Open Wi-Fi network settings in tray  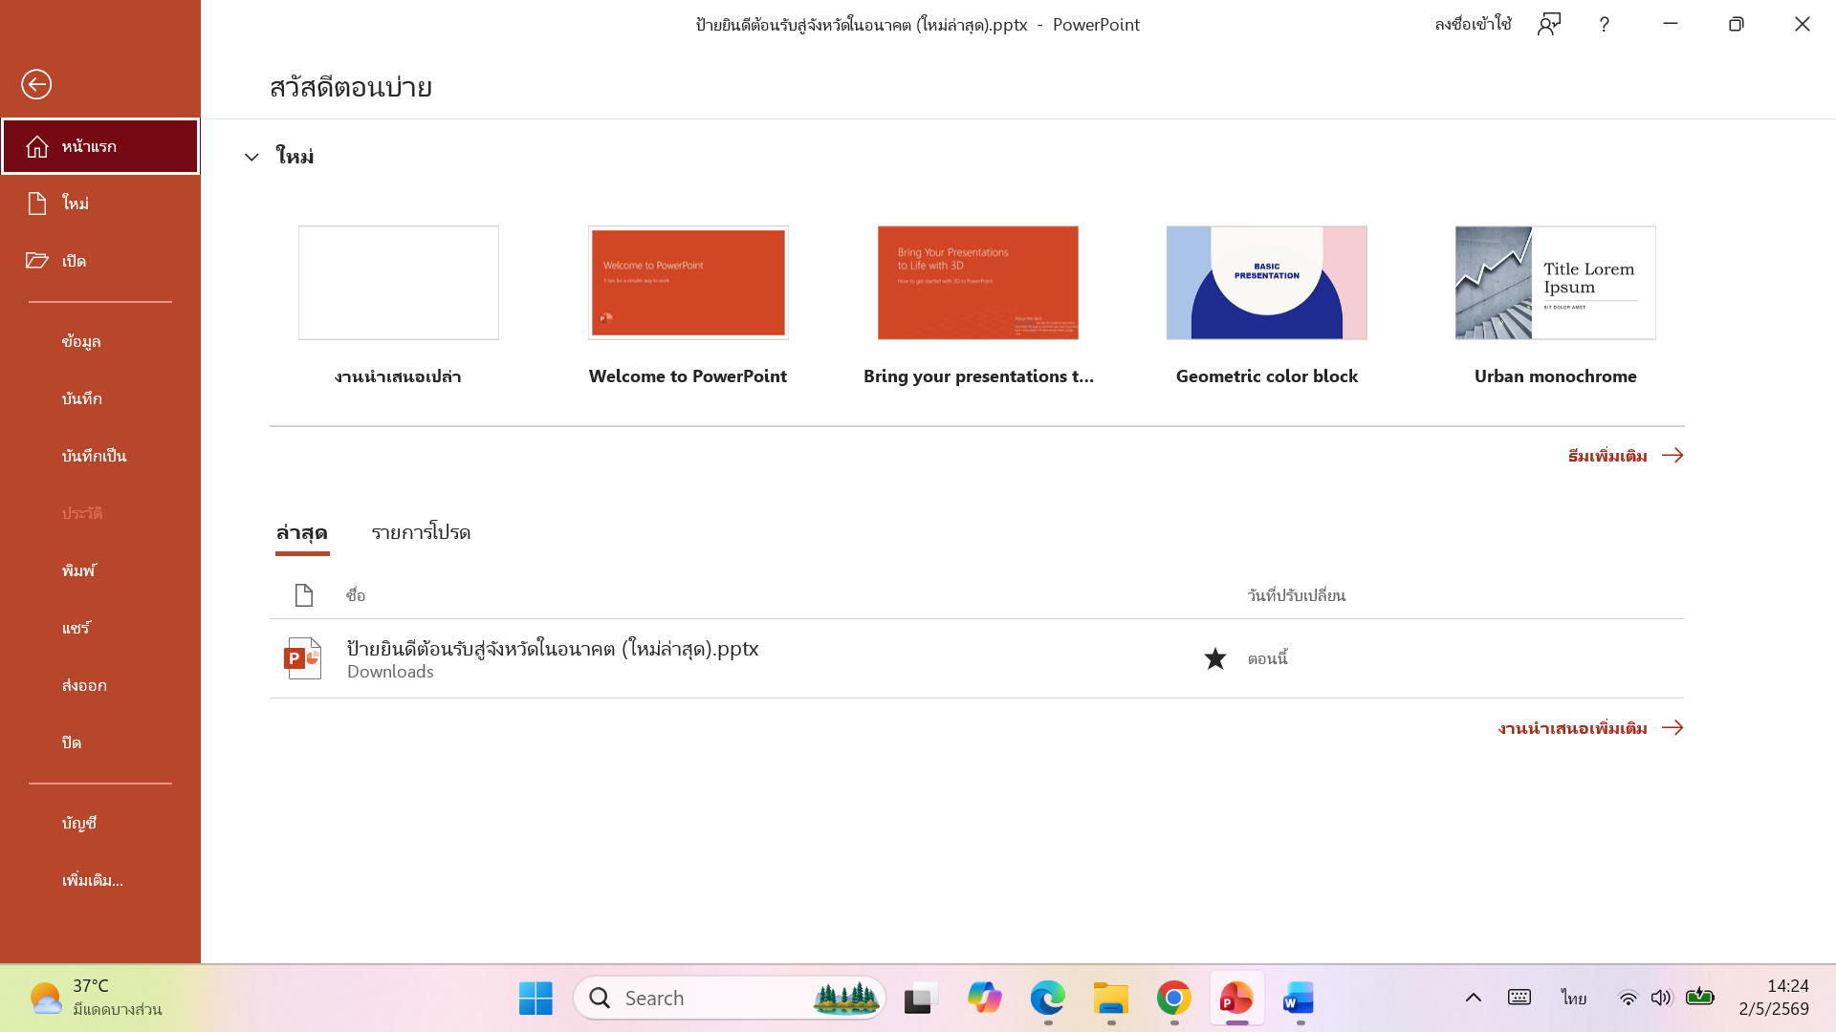click(1628, 998)
